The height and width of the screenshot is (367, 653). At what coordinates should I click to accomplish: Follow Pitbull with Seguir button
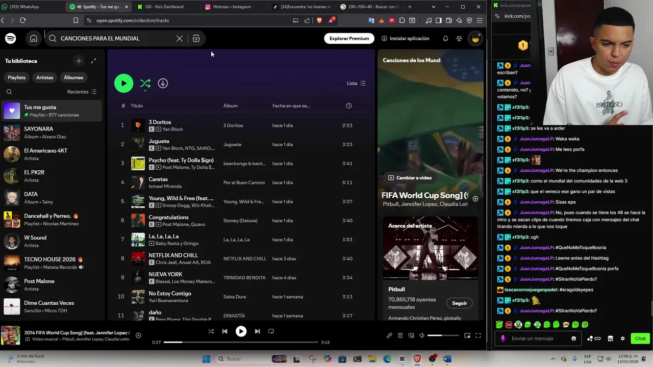tap(459, 303)
